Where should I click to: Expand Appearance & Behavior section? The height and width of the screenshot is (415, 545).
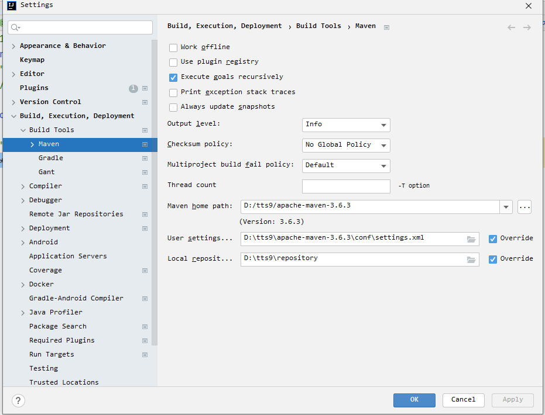[x=13, y=46]
